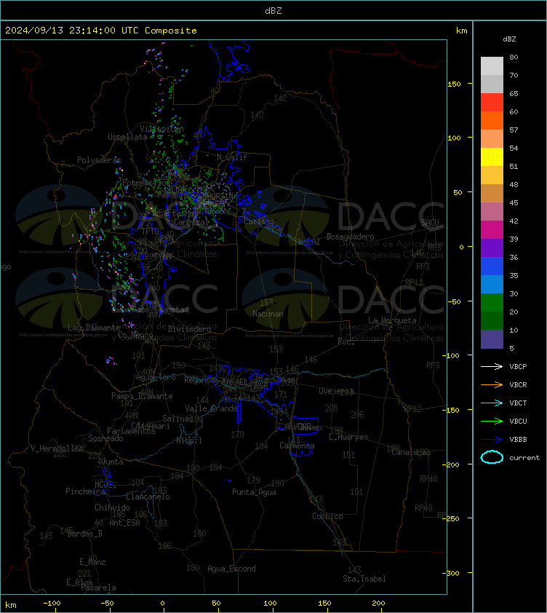Click the 'VBBB' legend label
The height and width of the screenshot is (613, 547).
[x=518, y=440]
